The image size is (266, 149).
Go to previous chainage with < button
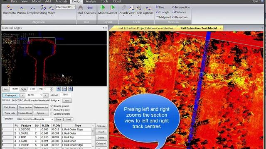coord(22,95)
